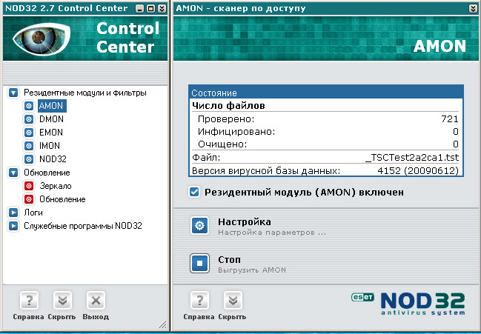481x334 pixels.
Task: Click Служебные программы NOD32 label
Action: pos(83,226)
